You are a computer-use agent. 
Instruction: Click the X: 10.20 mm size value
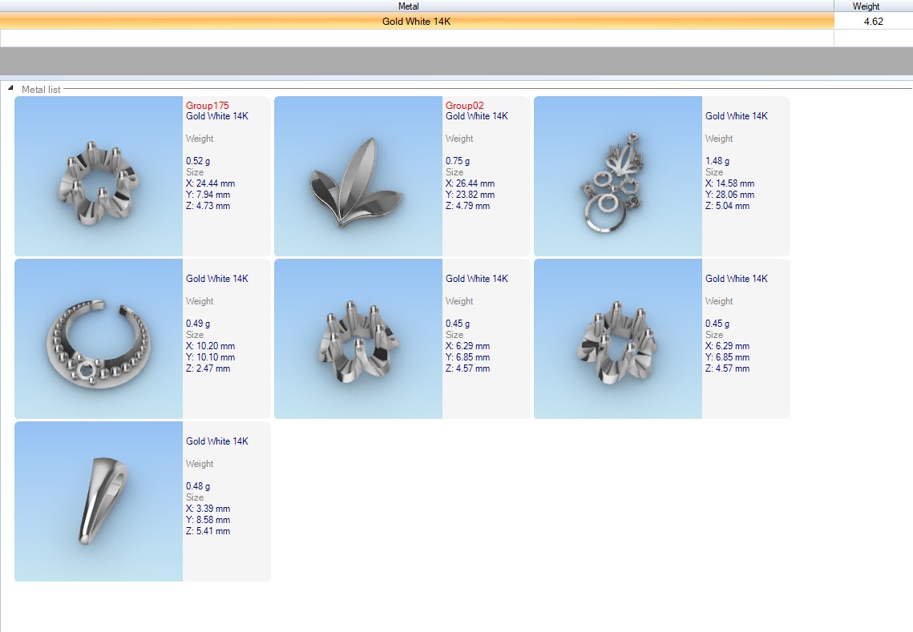210,346
